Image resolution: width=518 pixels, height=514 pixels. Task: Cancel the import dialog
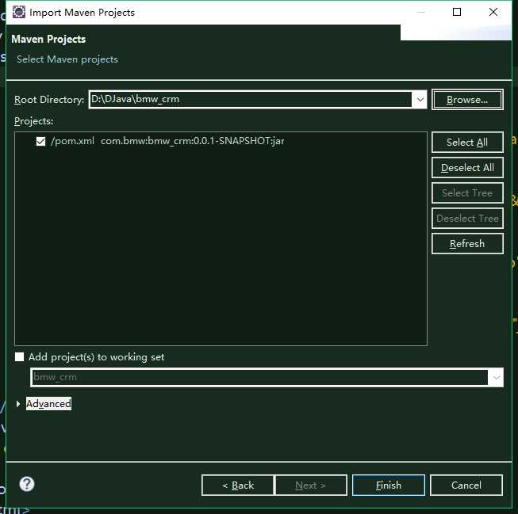466,485
